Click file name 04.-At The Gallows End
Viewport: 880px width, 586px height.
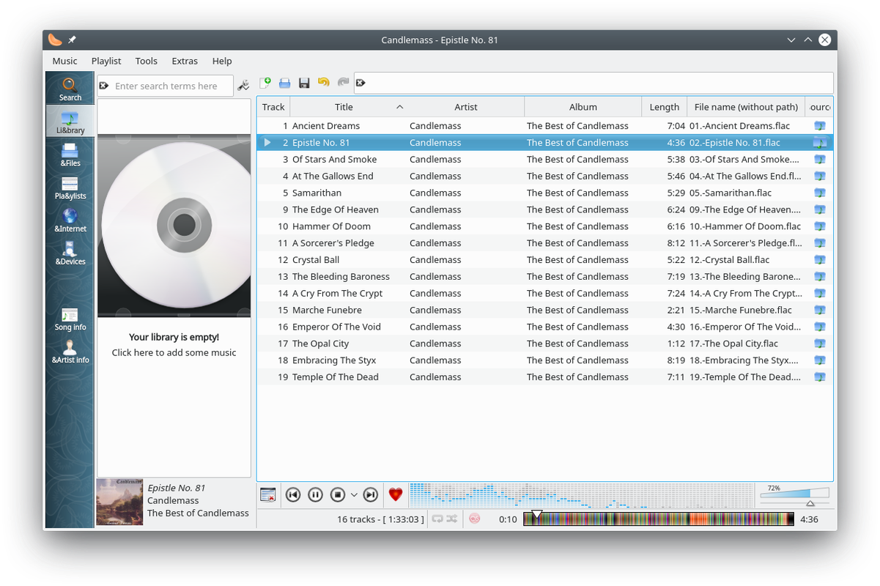tap(745, 177)
